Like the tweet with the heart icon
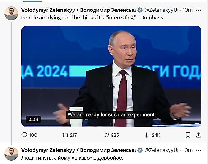This screenshot has height=164, width=208. click(x=106, y=135)
